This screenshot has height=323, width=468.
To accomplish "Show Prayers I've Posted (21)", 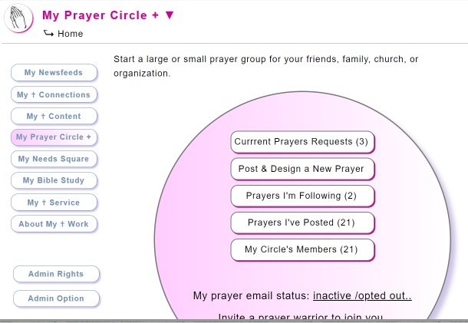I will tap(302, 223).
